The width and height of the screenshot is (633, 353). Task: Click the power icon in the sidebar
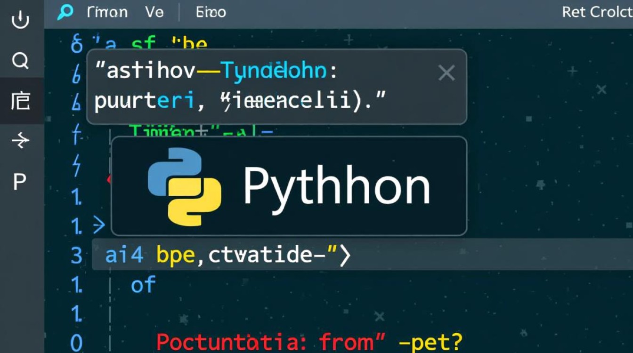pos(20,19)
